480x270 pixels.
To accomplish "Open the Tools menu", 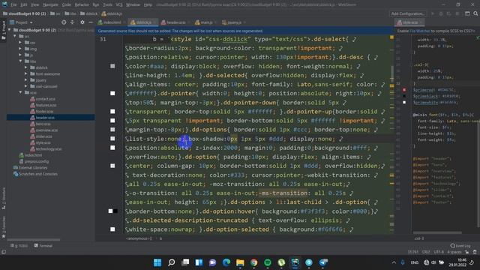I will pos(107,5).
